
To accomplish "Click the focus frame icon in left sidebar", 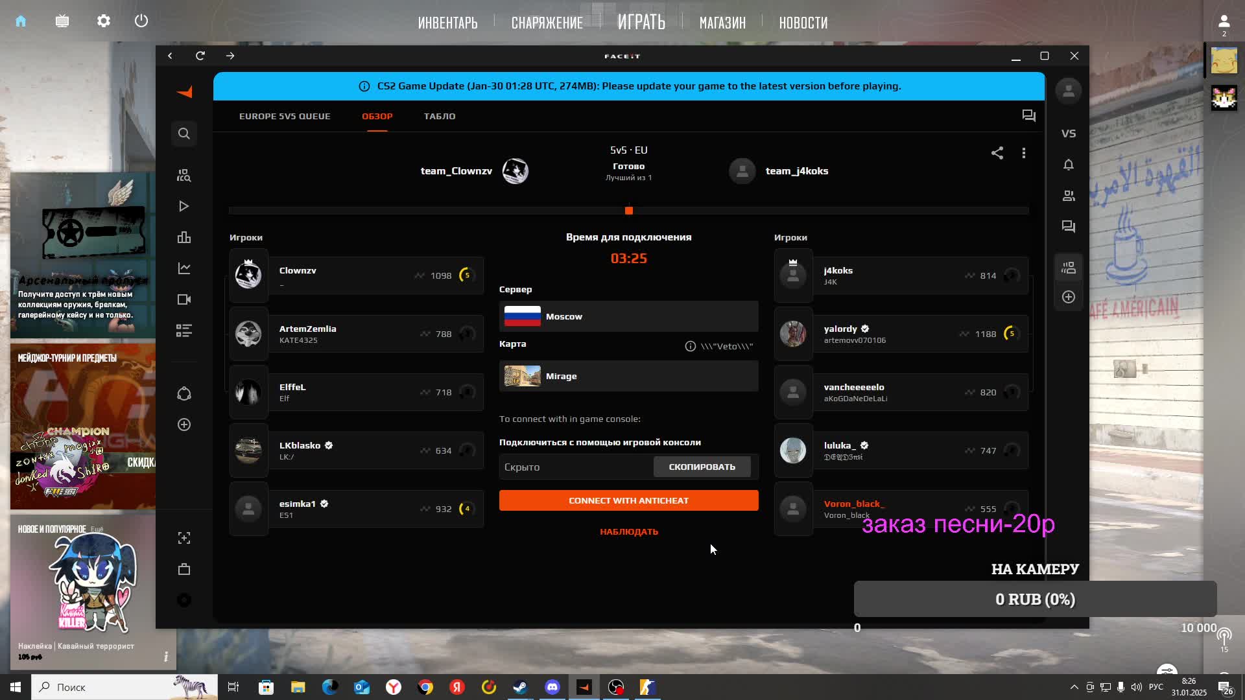I will pyautogui.click(x=184, y=538).
